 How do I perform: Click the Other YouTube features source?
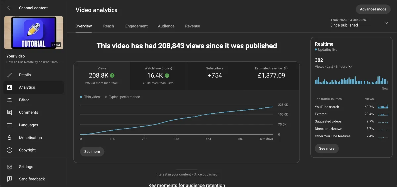(332, 136)
